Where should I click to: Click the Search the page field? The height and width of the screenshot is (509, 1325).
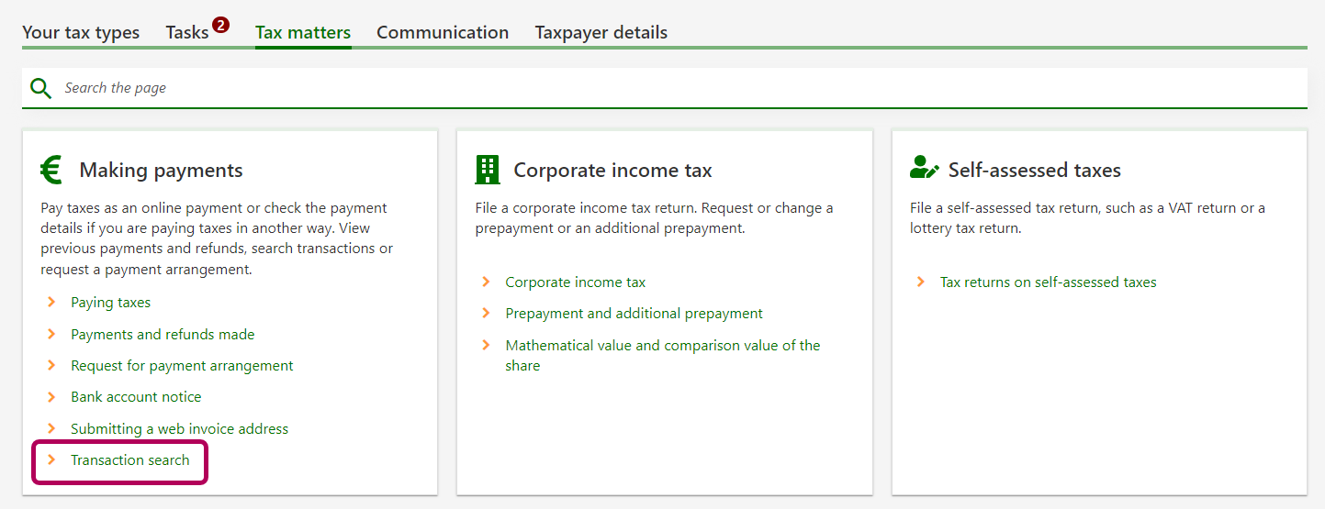click(x=643, y=88)
